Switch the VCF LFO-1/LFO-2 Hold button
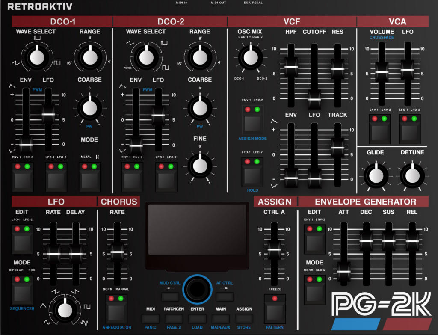Image resolution: width=438 pixels, height=335 pixels. [252, 175]
